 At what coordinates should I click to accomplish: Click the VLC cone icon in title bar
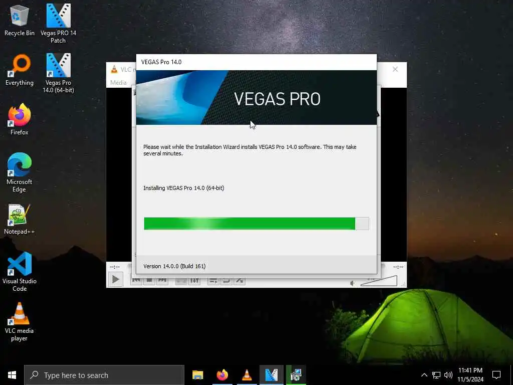point(114,69)
